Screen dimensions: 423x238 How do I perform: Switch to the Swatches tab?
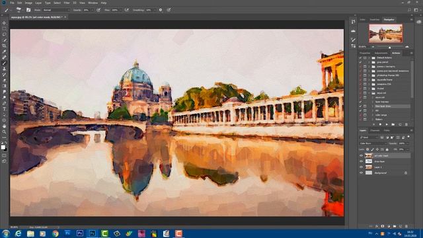(375, 20)
